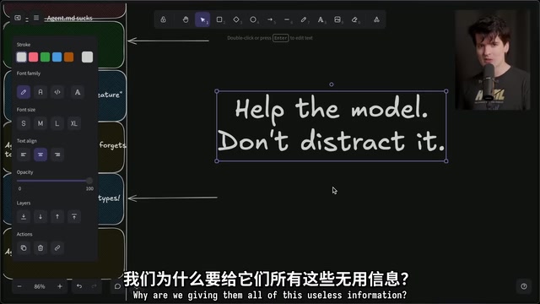540x304 pixels.
Task: Select the Text tool
Action: (x=321, y=19)
